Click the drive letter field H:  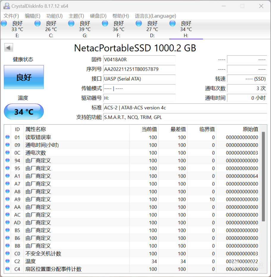pos(139,98)
